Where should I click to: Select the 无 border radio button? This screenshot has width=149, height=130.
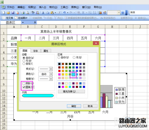24,61
